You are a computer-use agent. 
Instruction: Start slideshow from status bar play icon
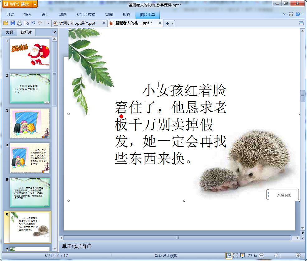242,255
